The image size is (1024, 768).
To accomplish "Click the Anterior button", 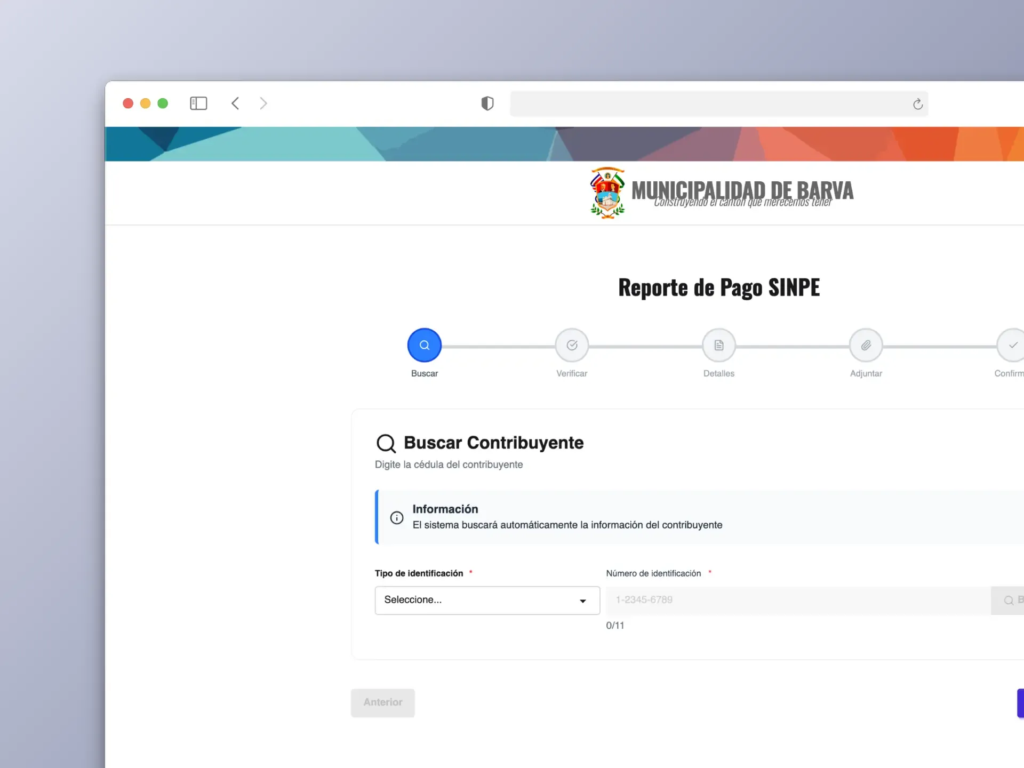I will [x=382, y=702].
